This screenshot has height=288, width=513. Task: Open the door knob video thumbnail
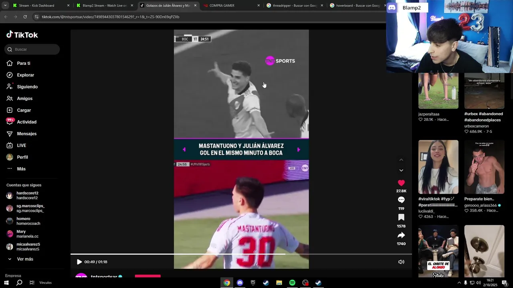point(484,251)
